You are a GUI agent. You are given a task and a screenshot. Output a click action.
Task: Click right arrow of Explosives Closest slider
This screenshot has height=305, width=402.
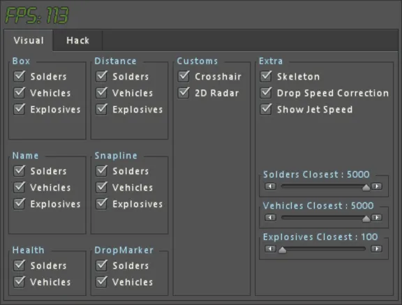[x=376, y=248]
